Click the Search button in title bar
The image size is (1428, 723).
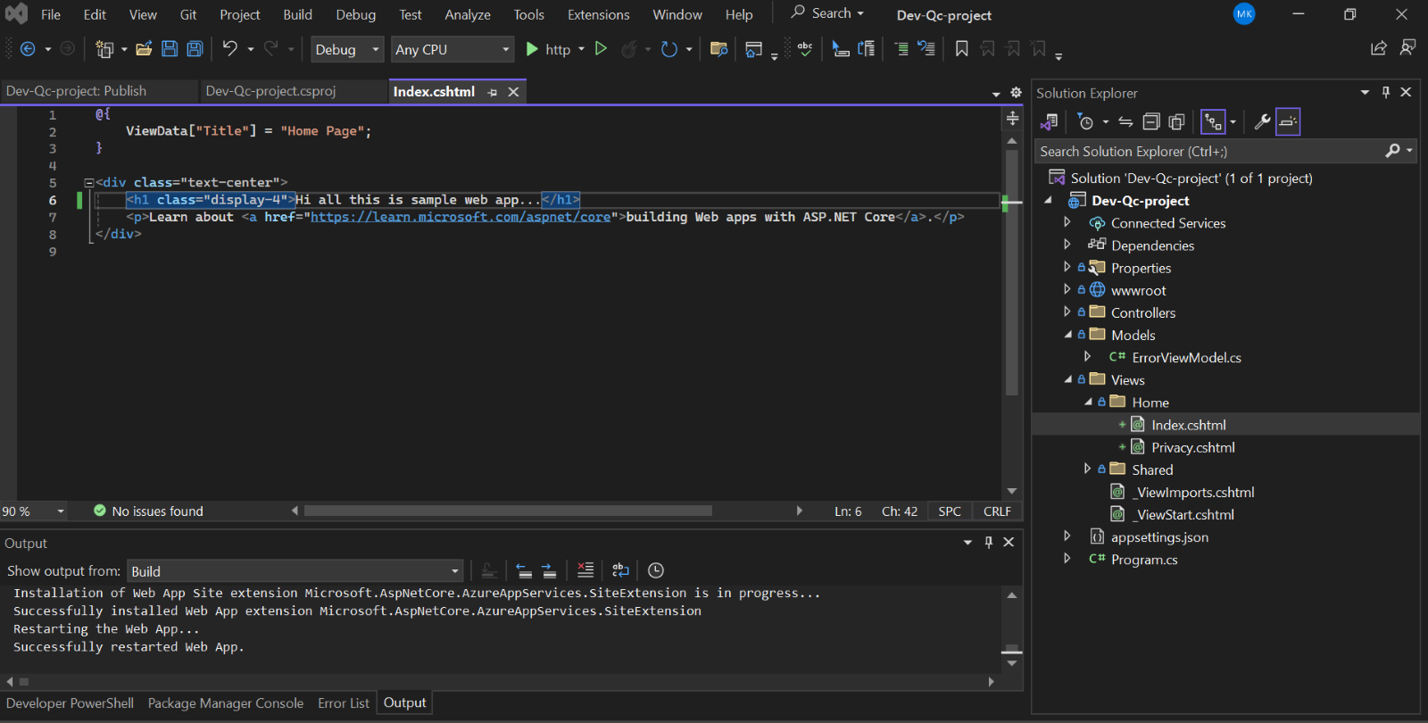click(x=827, y=13)
